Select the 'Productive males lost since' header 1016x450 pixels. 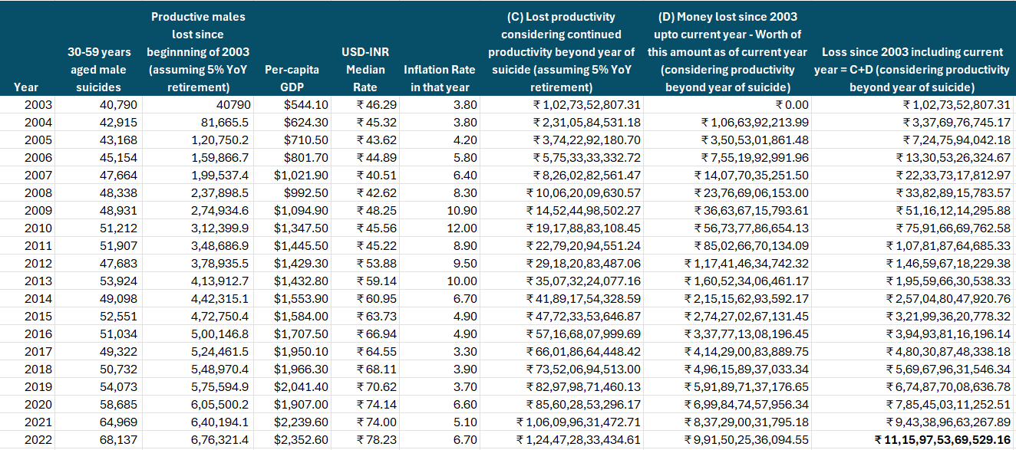pos(199,51)
